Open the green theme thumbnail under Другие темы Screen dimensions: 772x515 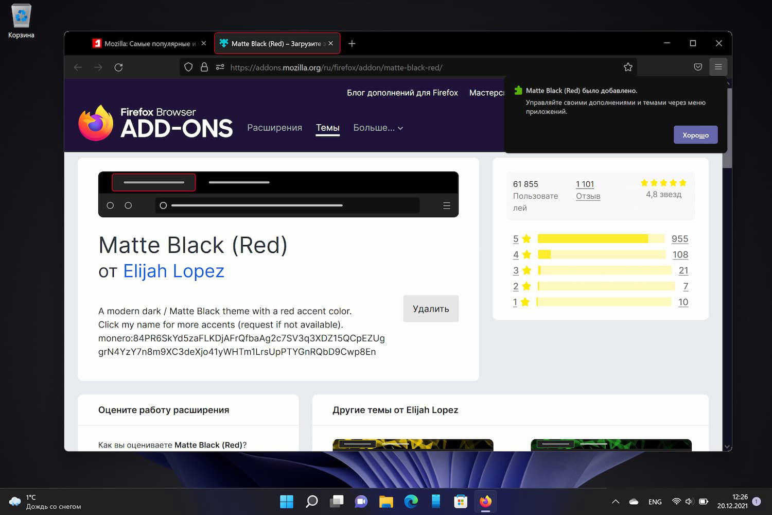coord(611,445)
